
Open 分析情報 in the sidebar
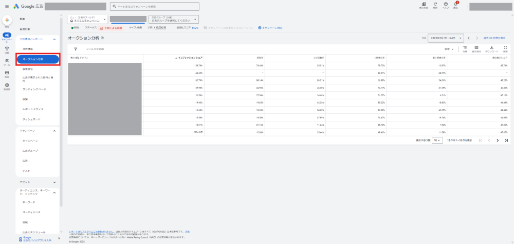[28, 48]
